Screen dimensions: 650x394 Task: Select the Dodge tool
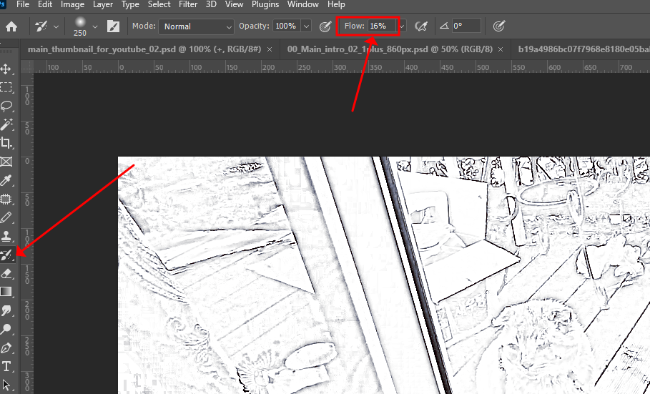point(6,330)
